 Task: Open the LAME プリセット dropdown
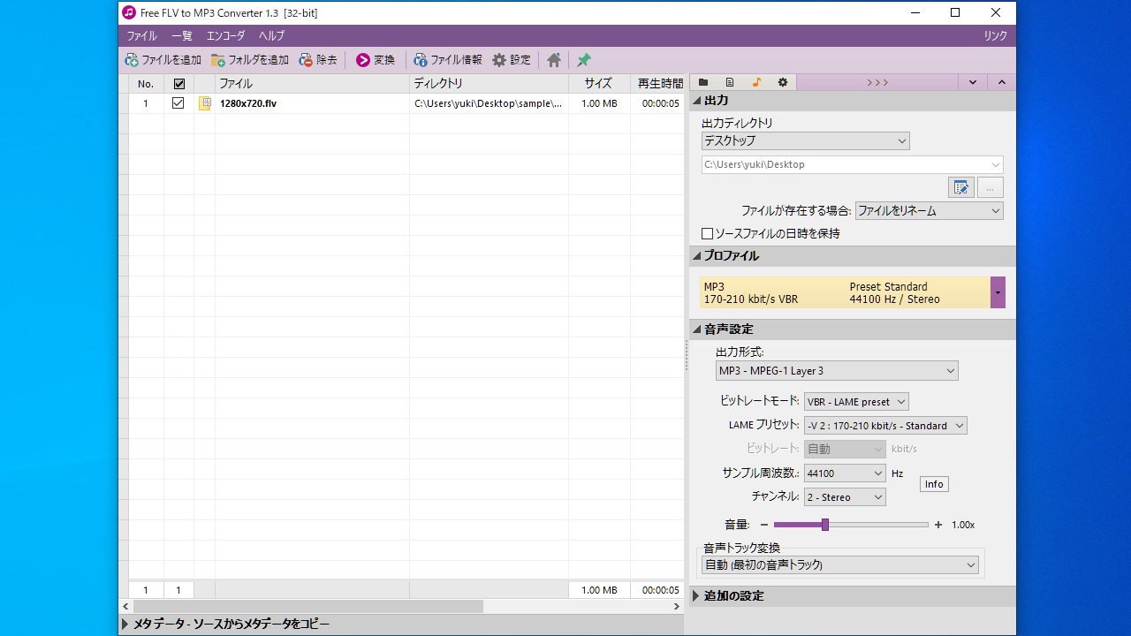885,426
